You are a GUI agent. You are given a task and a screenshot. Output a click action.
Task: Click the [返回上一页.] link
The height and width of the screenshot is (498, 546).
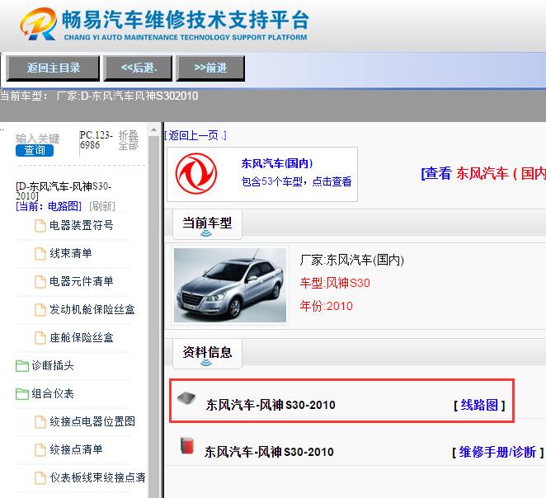pos(195,135)
